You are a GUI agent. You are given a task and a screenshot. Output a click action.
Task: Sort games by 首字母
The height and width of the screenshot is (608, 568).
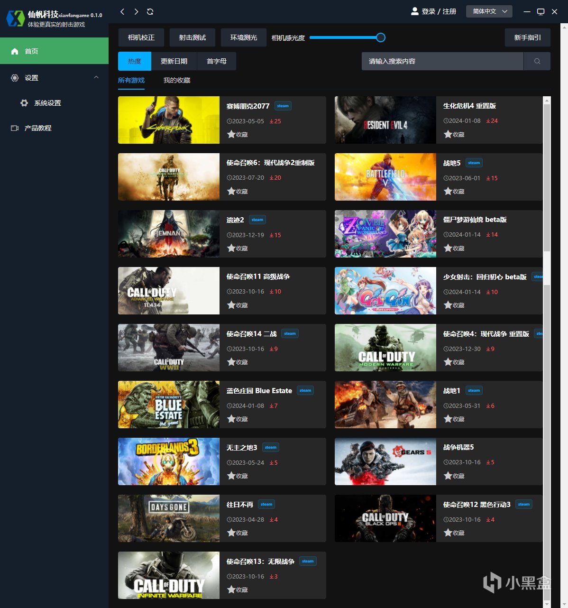pos(217,61)
